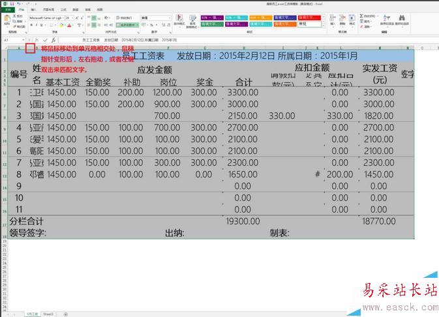Click the new sheet plus button
439x317 pixels.
(65, 314)
